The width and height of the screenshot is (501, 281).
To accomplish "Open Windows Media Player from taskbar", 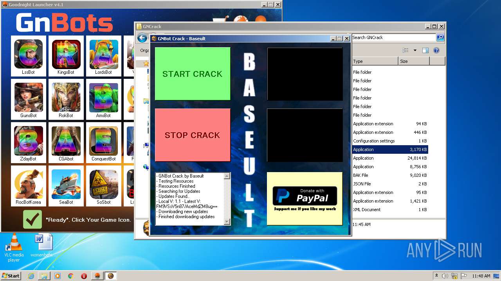I will point(58,276).
